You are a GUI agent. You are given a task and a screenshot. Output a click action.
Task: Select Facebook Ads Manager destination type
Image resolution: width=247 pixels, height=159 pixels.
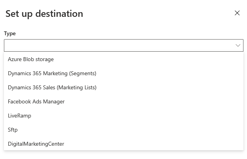[x=36, y=101]
